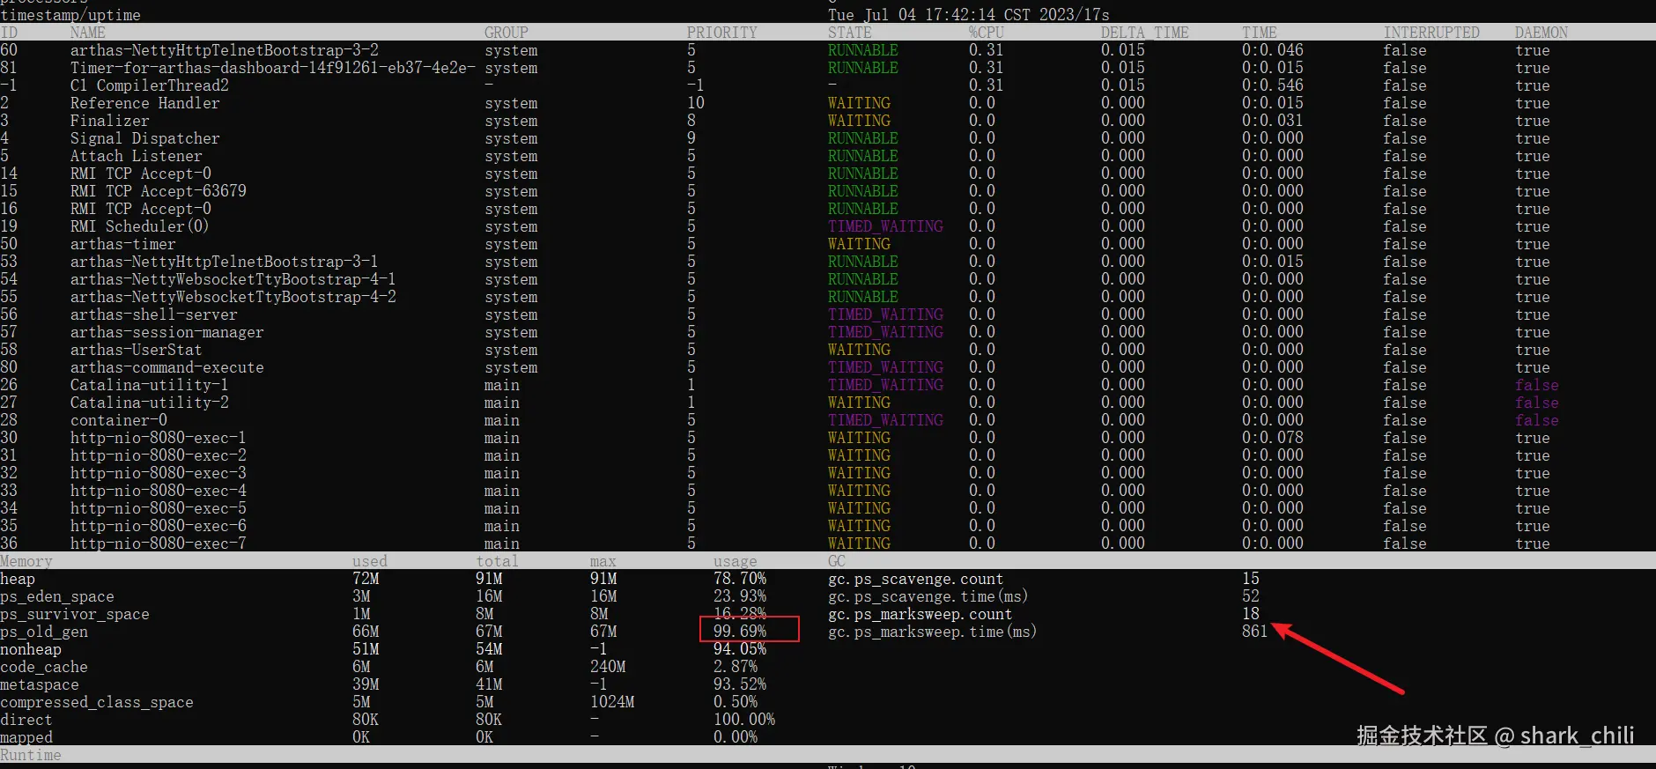This screenshot has width=1656, height=769.
Task: Click the Timer-for-arthas-dashboard thread name
Action: coord(273,68)
